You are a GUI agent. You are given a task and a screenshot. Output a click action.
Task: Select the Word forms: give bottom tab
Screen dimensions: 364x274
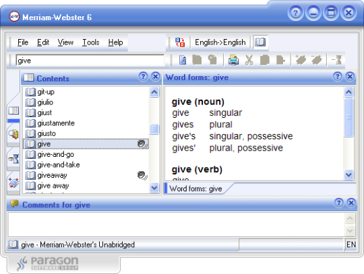click(x=195, y=189)
